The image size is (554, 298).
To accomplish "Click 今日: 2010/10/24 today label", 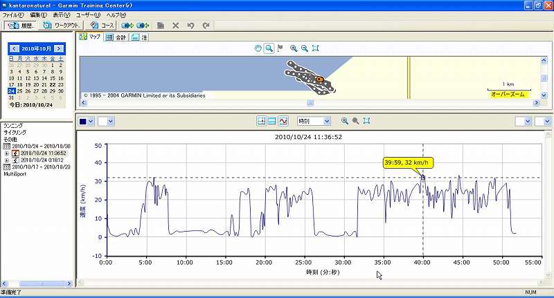I will [x=30, y=104].
